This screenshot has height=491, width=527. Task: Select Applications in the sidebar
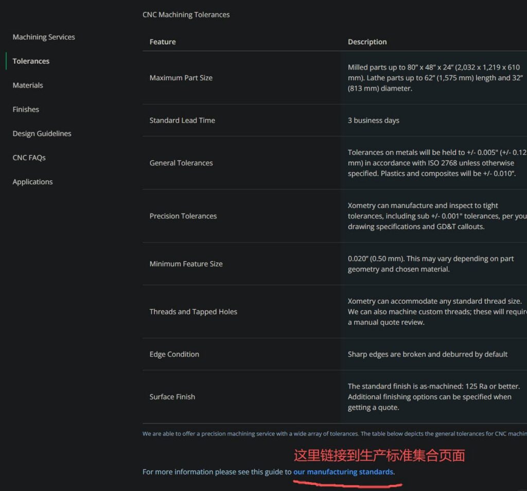coord(32,182)
